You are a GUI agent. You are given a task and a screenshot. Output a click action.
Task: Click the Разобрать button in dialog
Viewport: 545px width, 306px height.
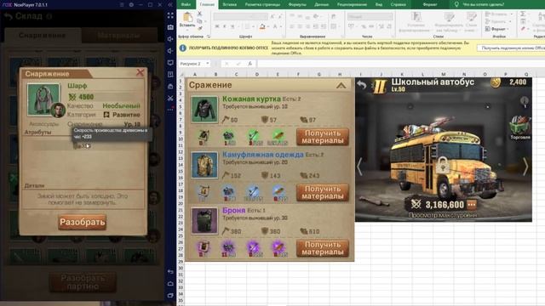83,222
